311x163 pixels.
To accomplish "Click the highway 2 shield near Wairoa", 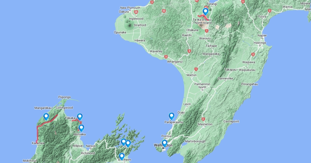I will (x=270, y=11).
